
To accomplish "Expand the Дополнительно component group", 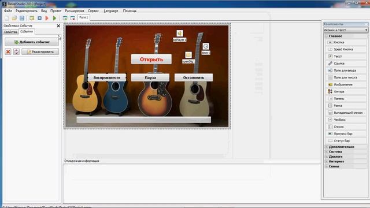I will (x=327, y=147).
